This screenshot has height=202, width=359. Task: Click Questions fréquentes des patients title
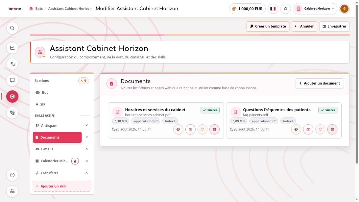(x=277, y=110)
